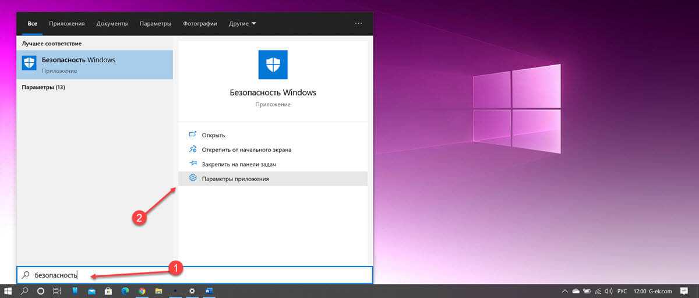Launch Google Chrome from the taskbar
Screen dimensions: 699x298
[x=142, y=291]
